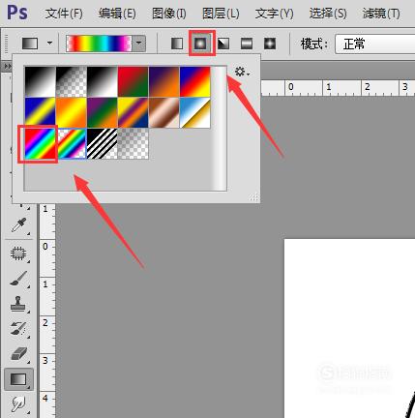Select Copper gradient preset
415x418 pixels.
pyautogui.click(x=164, y=113)
